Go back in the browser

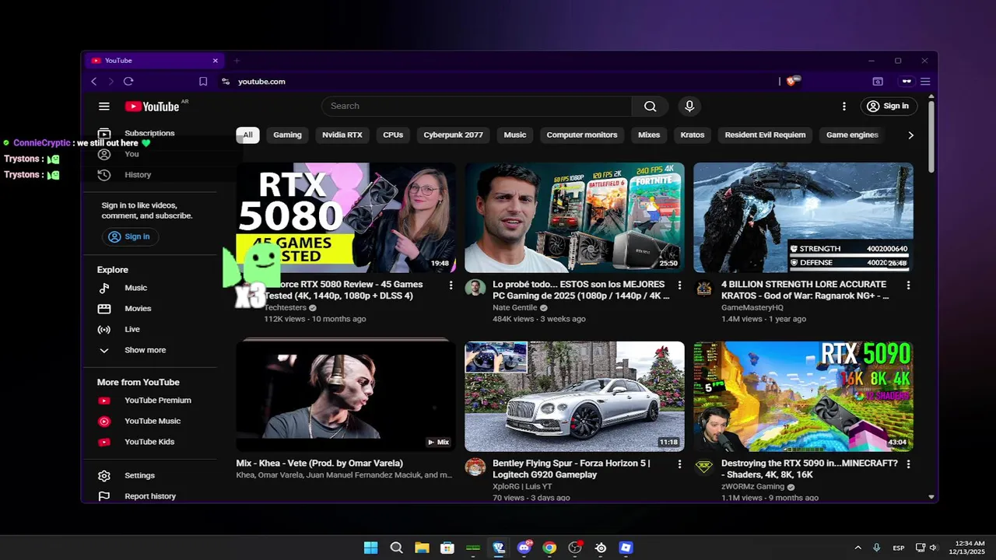(94, 82)
